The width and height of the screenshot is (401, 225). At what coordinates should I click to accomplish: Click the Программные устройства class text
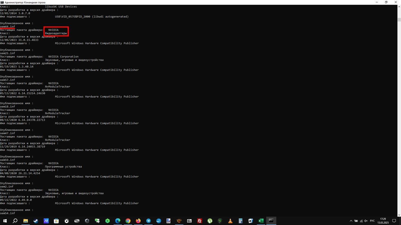coord(63,167)
